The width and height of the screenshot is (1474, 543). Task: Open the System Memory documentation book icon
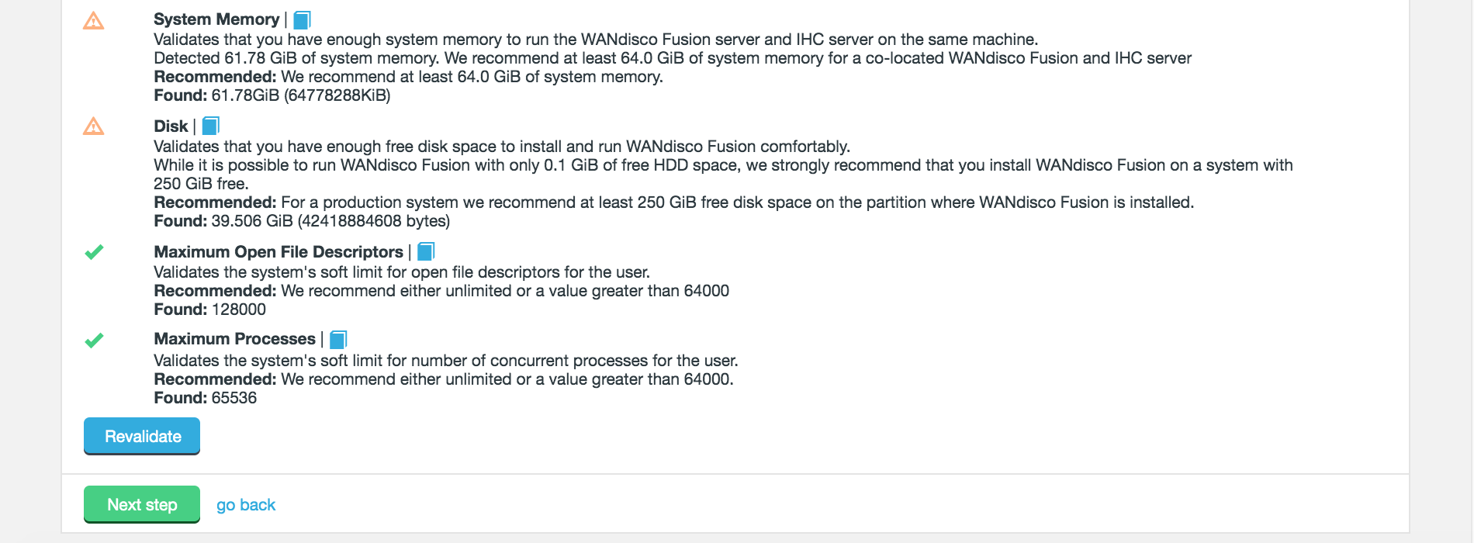pos(302,19)
